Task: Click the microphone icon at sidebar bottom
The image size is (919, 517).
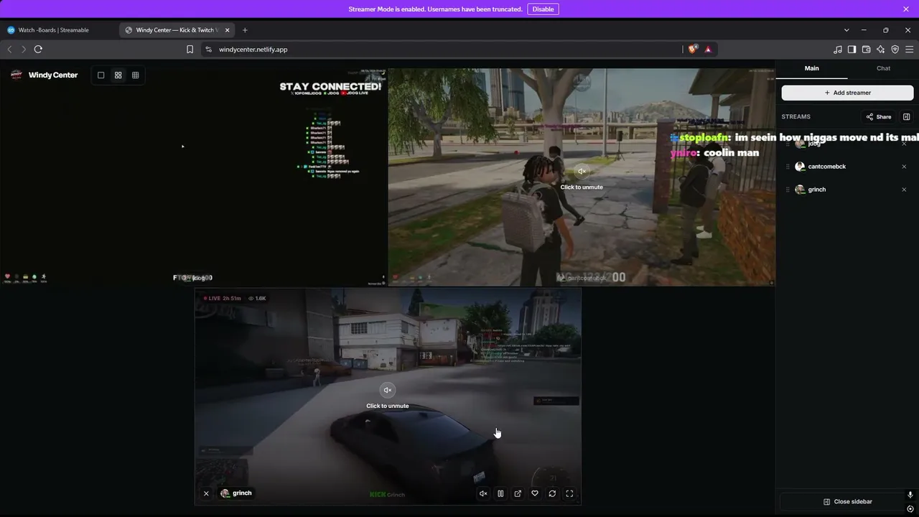Action: tap(910, 495)
